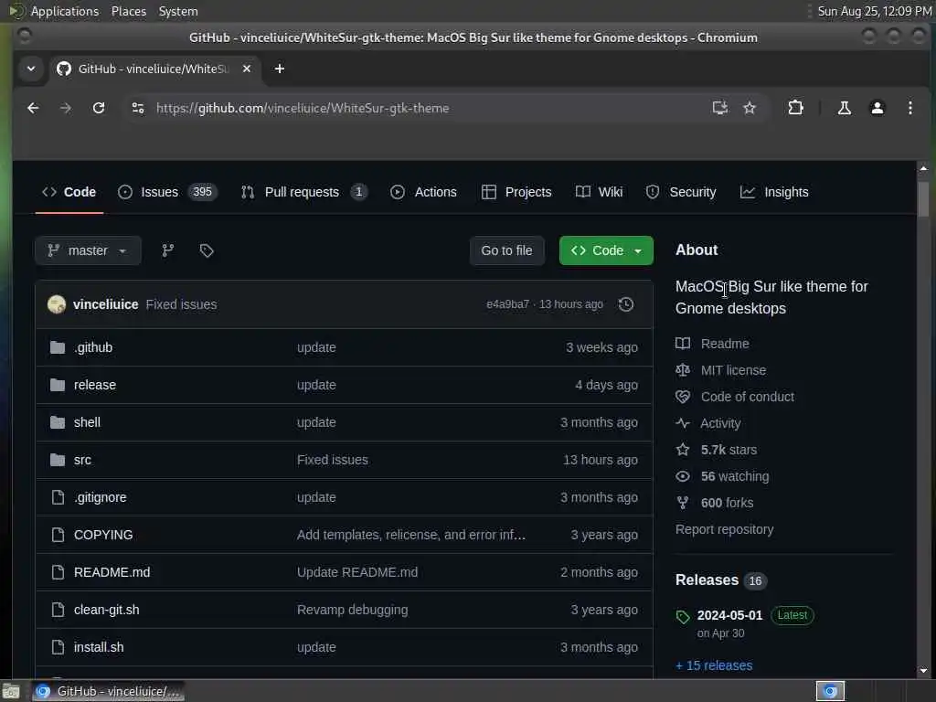This screenshot has height=702, width=936.
Task: Open the Actions tab
Action: 424,192
